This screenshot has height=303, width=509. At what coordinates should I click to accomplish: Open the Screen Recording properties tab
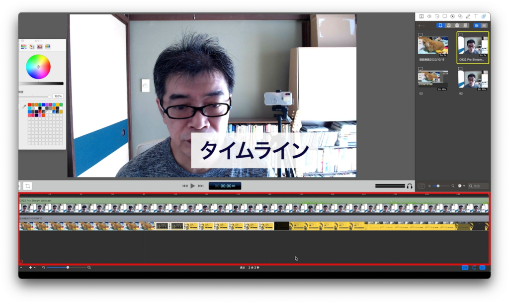444,16
